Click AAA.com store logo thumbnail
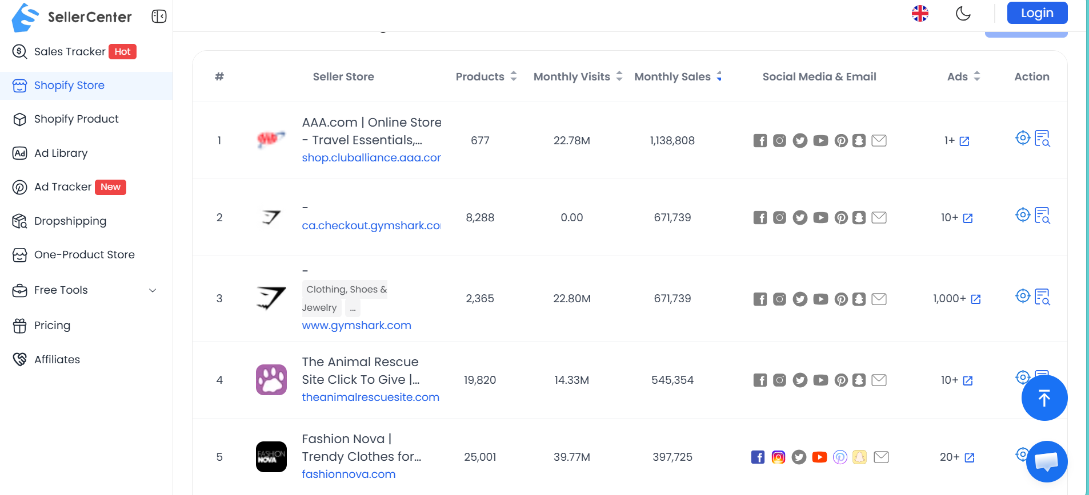 [x=271, y=140]
